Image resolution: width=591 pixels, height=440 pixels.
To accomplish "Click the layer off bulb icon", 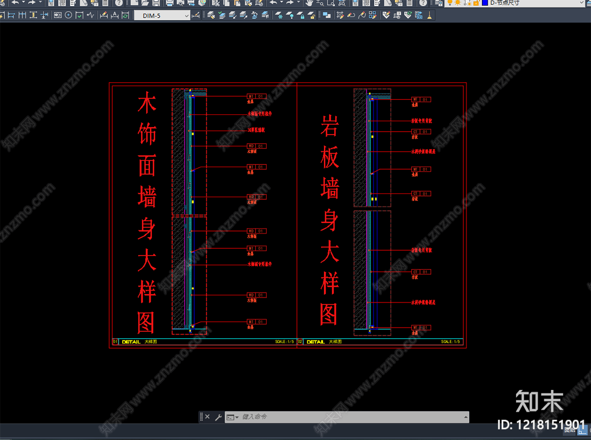I will coord(290,15).
